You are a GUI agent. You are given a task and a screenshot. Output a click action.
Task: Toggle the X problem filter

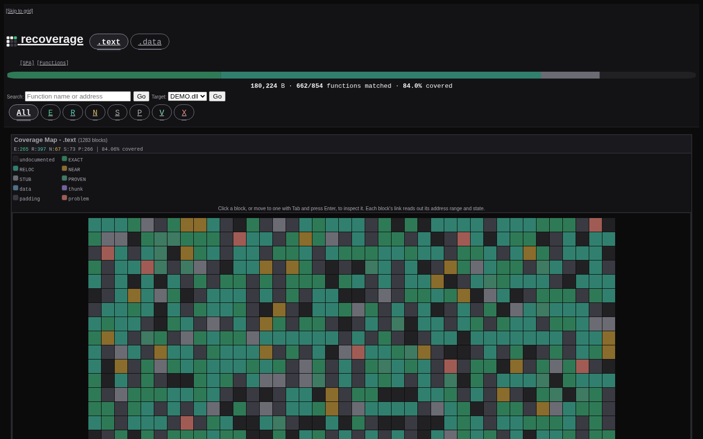[184, 112]
